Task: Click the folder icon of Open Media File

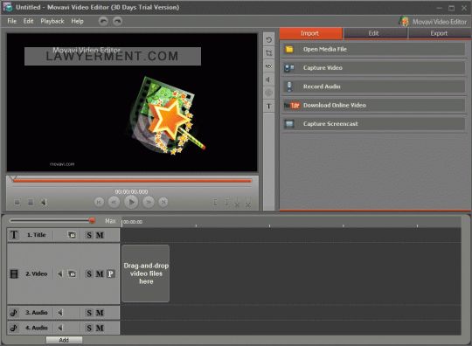Action: pyautogui.click(x=289, y=49)
